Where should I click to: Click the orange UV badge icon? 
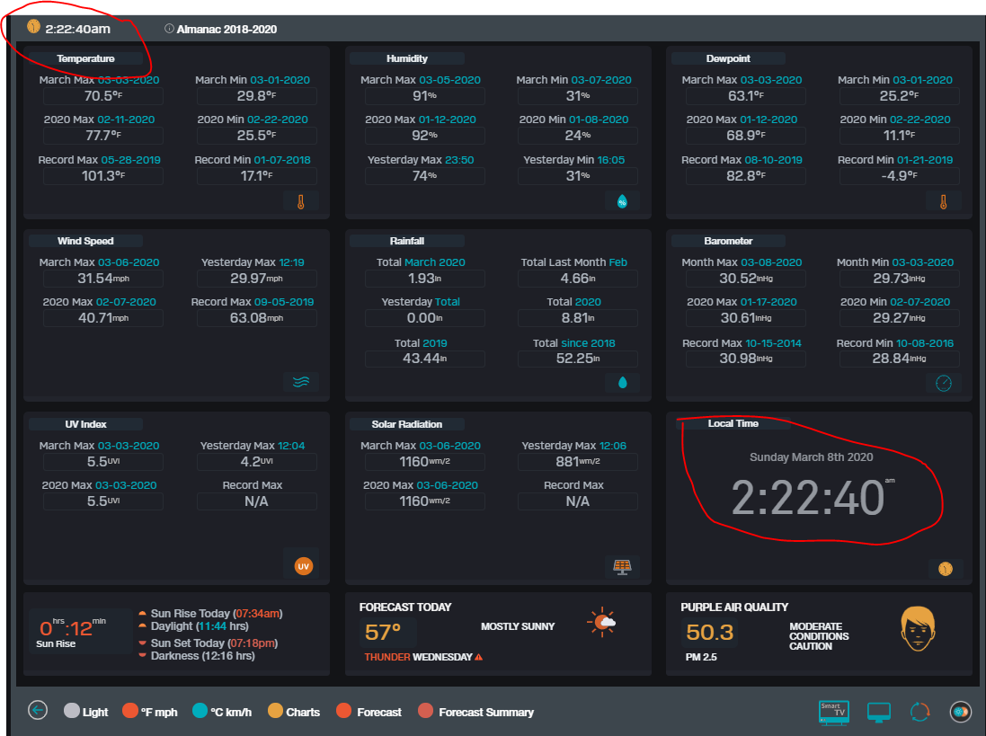(303, 566)
